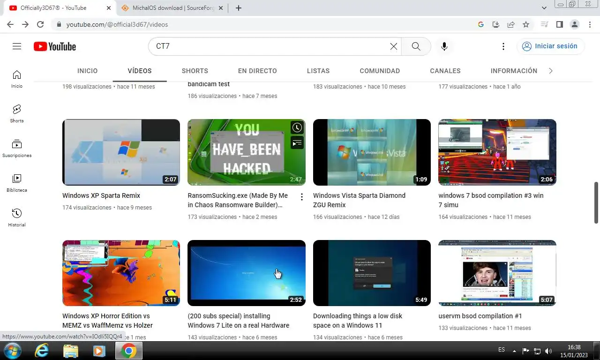Open the Chrome profile avatar

pos(574,24)
